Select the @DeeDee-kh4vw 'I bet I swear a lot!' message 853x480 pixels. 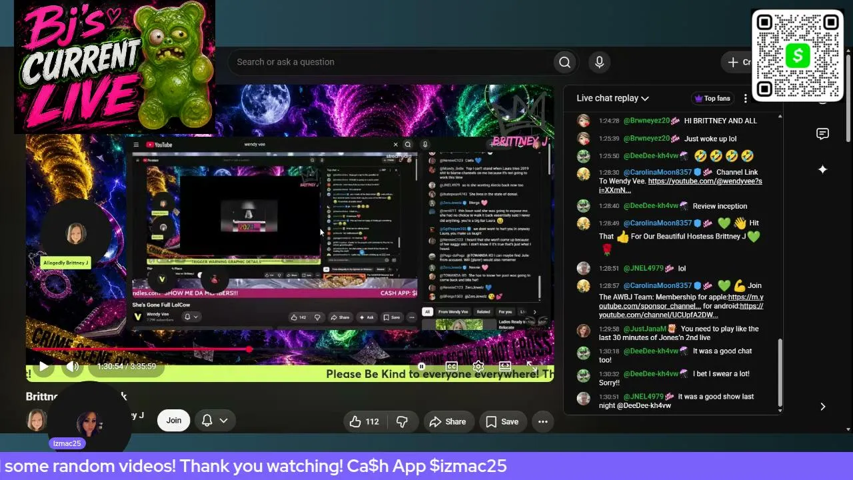point(672,378)
